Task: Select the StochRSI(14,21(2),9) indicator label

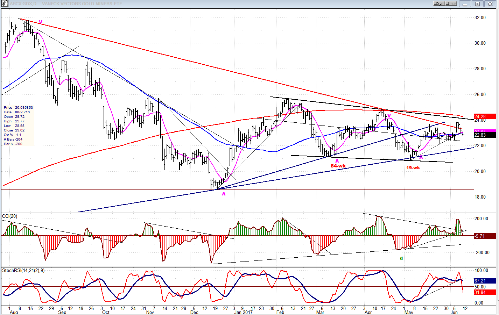Action: tap(23, 271)
